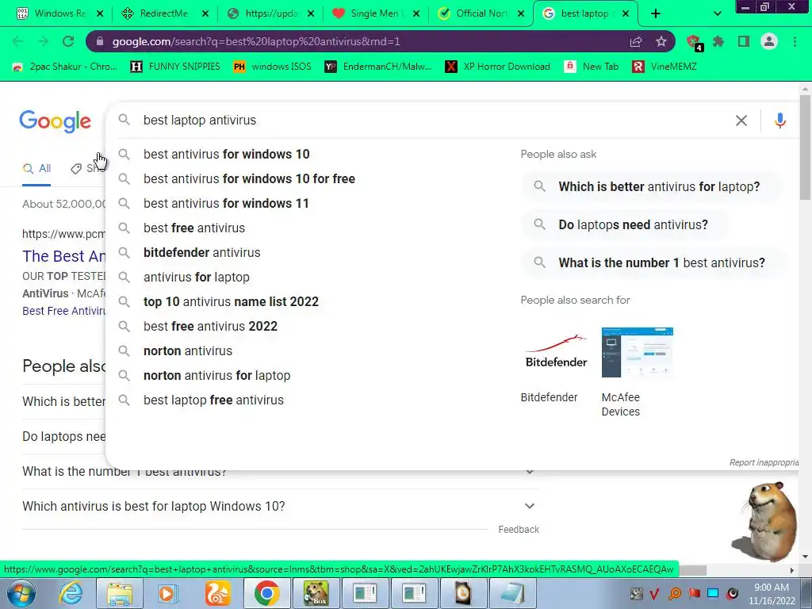The width and height of the screenshot is (812, 609).
Task: Open the Extensions puzzle piece menu
Action: [x=718, y=41]
